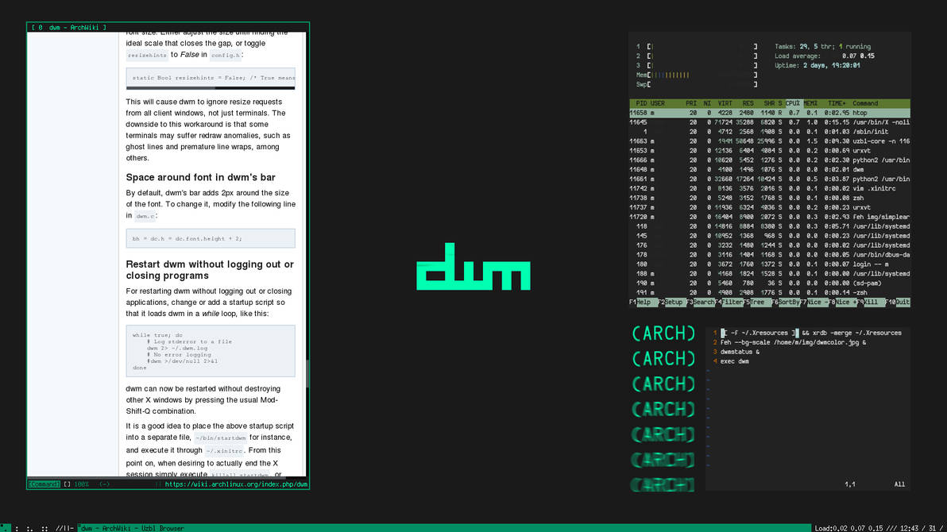Screen dimensions: 947x532
Task: Click the 100% indicator in uzbl status bar
Action: [x=82, y=484]
